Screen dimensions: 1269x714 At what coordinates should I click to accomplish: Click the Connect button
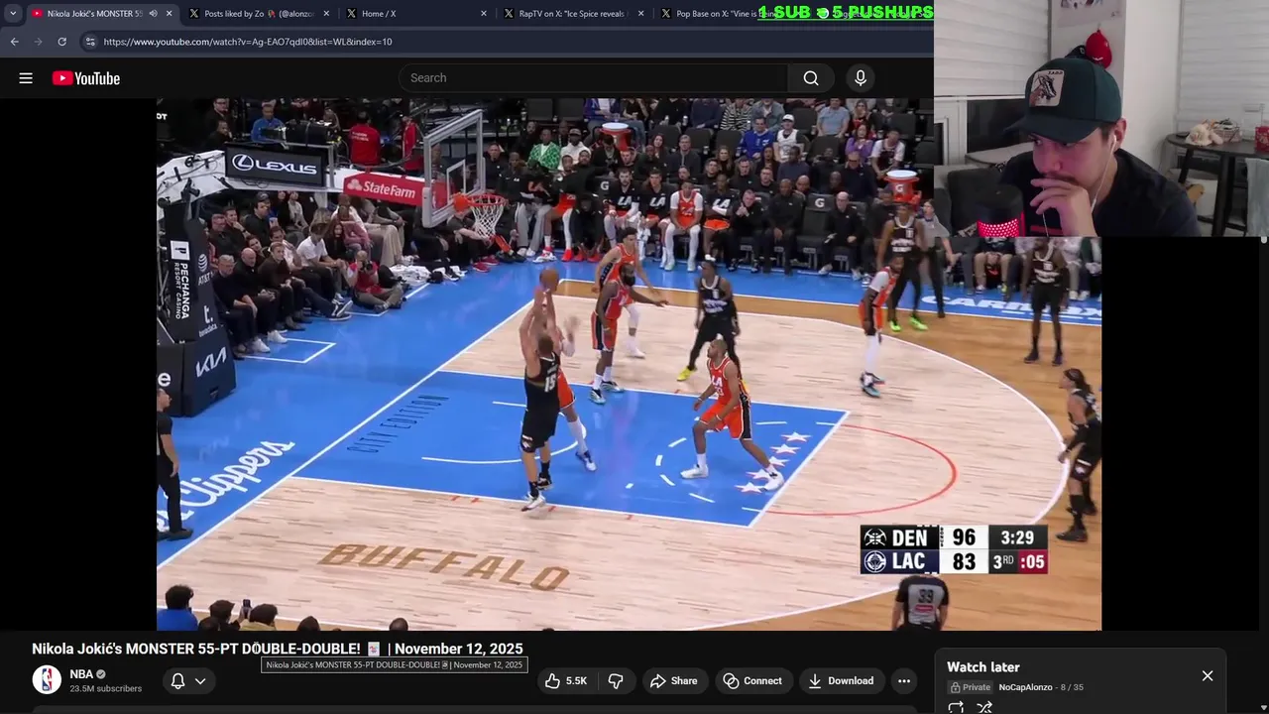[752, 681]
